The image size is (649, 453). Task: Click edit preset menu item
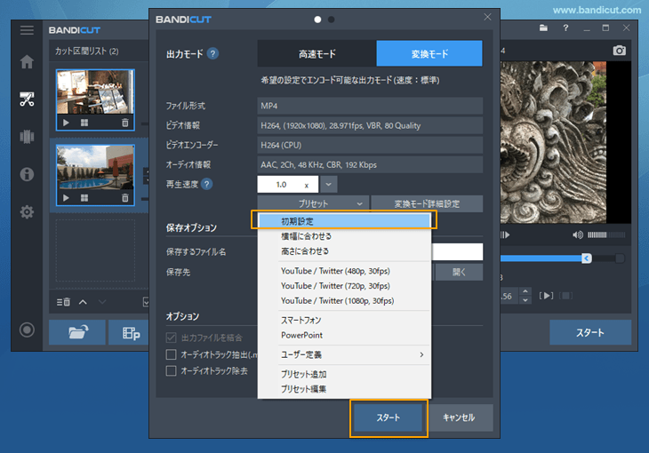click(x=344, y=389)
